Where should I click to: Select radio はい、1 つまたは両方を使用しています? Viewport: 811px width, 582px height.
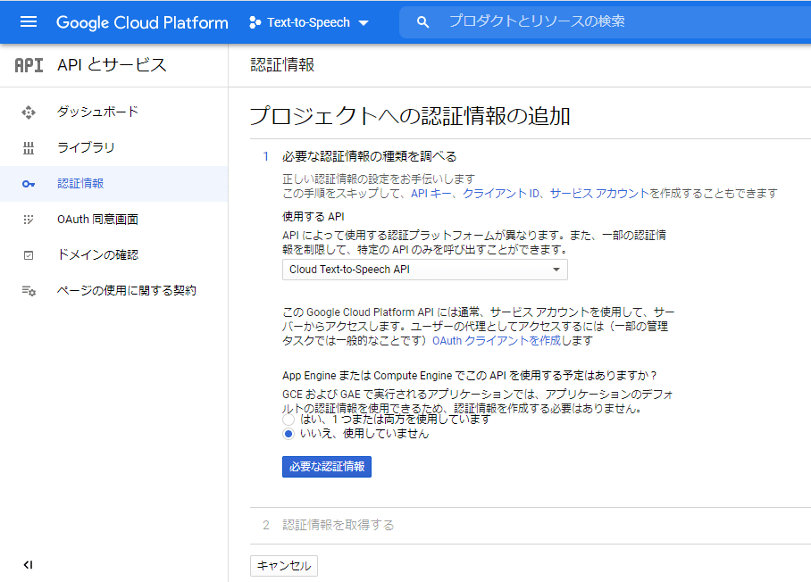coord(288,420)
